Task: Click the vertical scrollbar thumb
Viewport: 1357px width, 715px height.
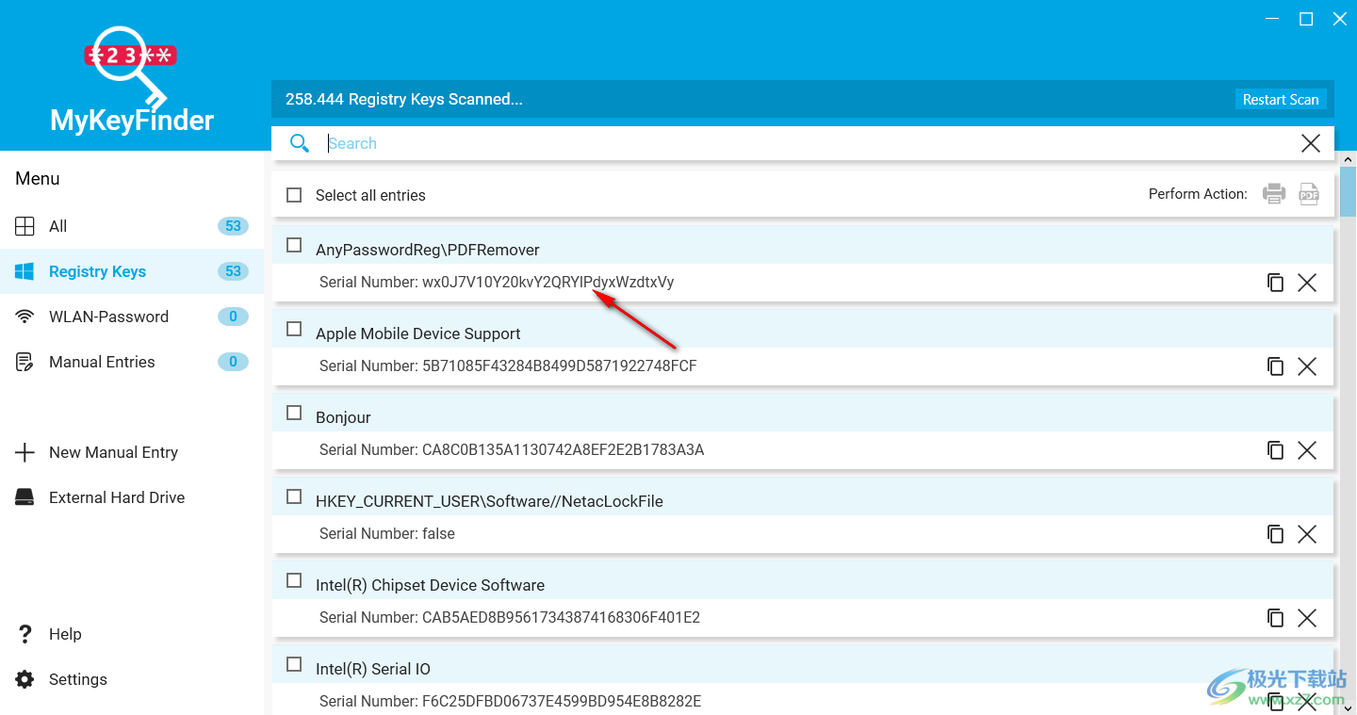Action: (1349, 193)
